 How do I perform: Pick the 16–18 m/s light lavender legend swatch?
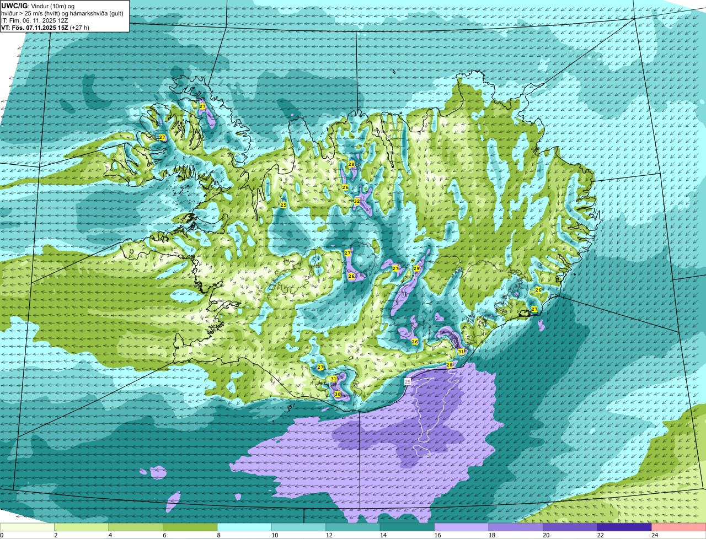tap(462, 527)
